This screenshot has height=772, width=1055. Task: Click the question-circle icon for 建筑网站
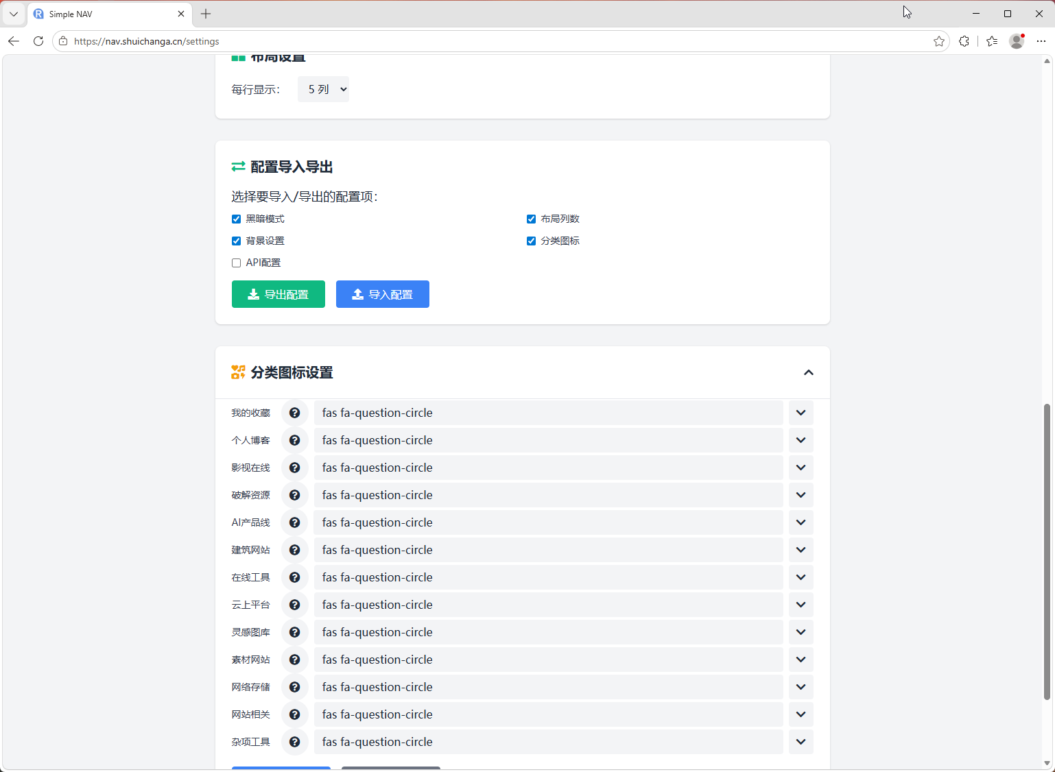[x=294, y=550]
